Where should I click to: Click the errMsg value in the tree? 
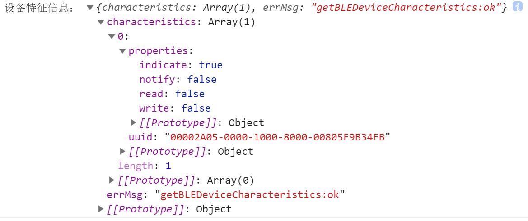coord(250,195)
